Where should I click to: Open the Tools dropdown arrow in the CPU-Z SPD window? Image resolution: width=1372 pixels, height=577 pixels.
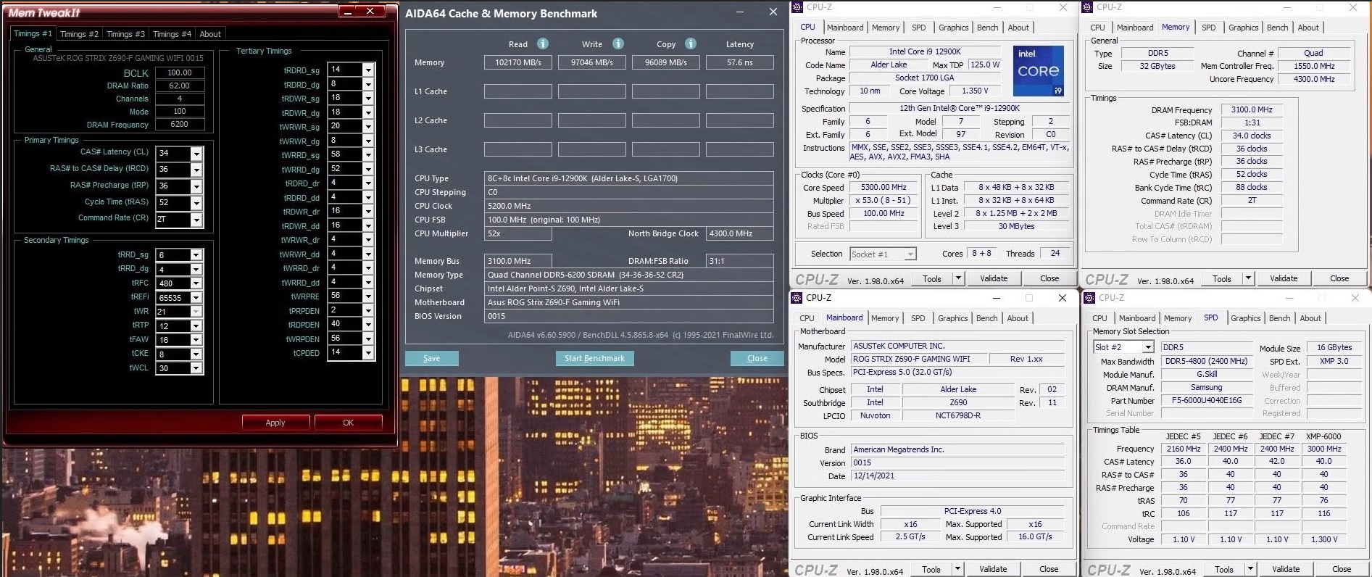(1250, 570)
